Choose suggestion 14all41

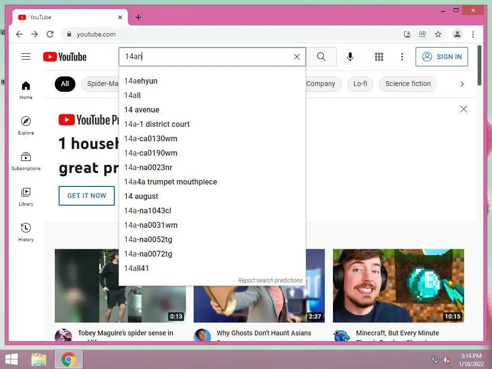[212, 269]
